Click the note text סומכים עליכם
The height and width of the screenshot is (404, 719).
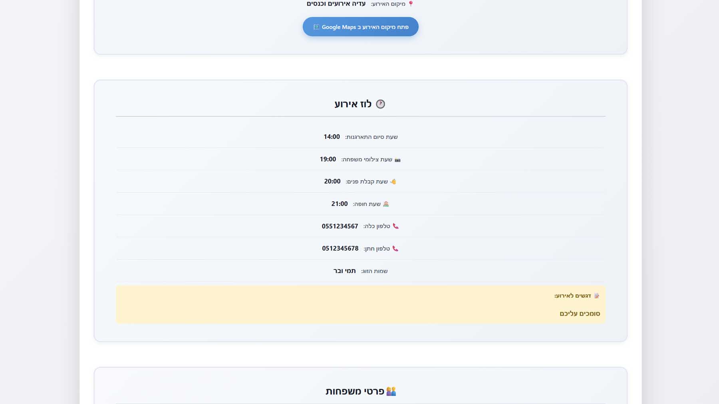coord(580,314)
